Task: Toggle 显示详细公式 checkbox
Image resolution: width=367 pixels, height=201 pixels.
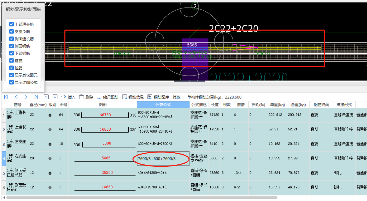Action: (x=11, y=82)
